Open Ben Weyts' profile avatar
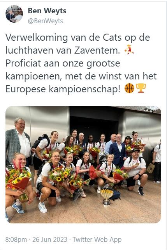167x250 pixels. pos(14,14)
